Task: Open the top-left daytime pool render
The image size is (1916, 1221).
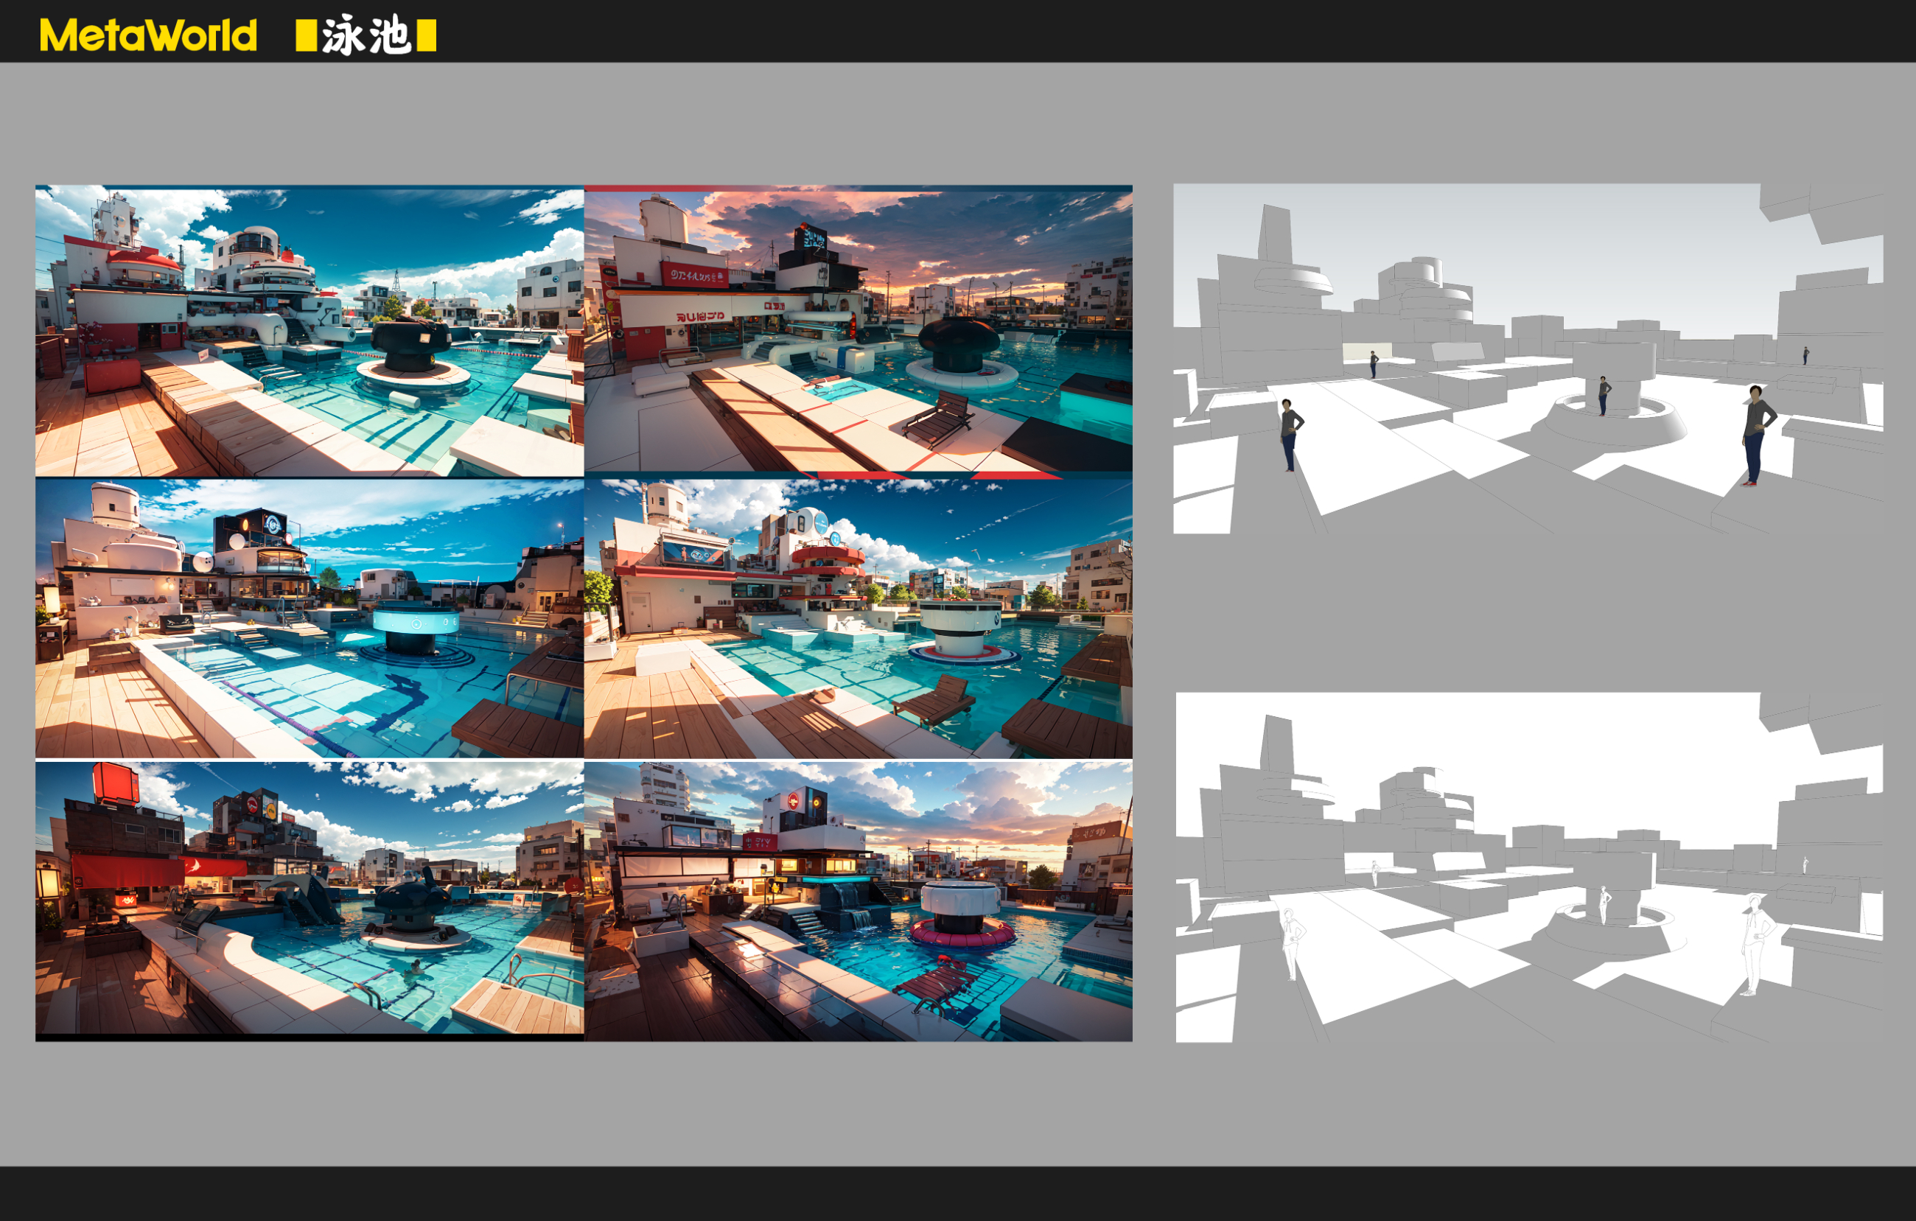Action: (310, 331)
